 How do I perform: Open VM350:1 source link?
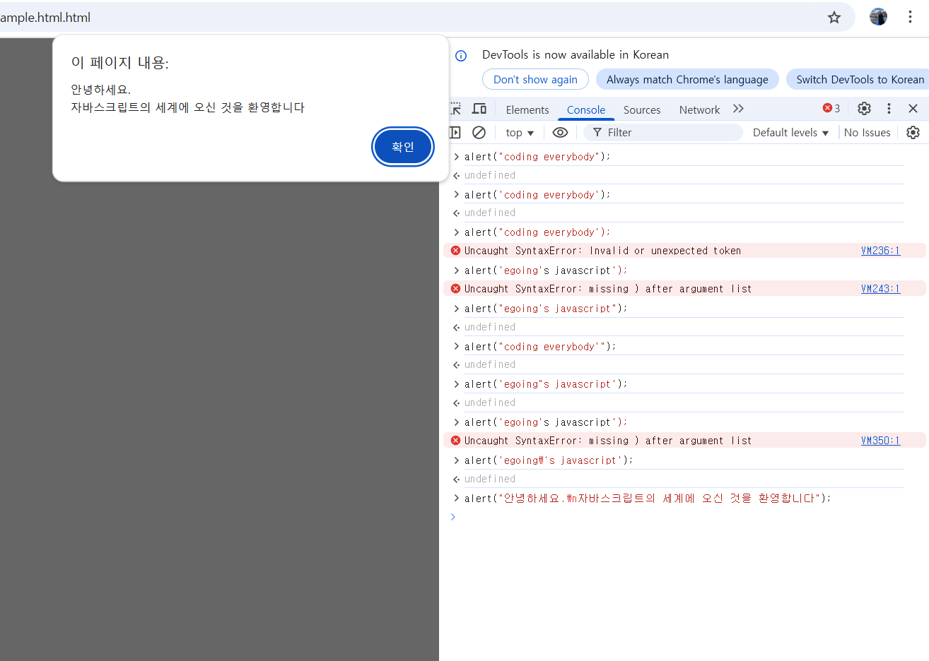click(x=880, y=441)
